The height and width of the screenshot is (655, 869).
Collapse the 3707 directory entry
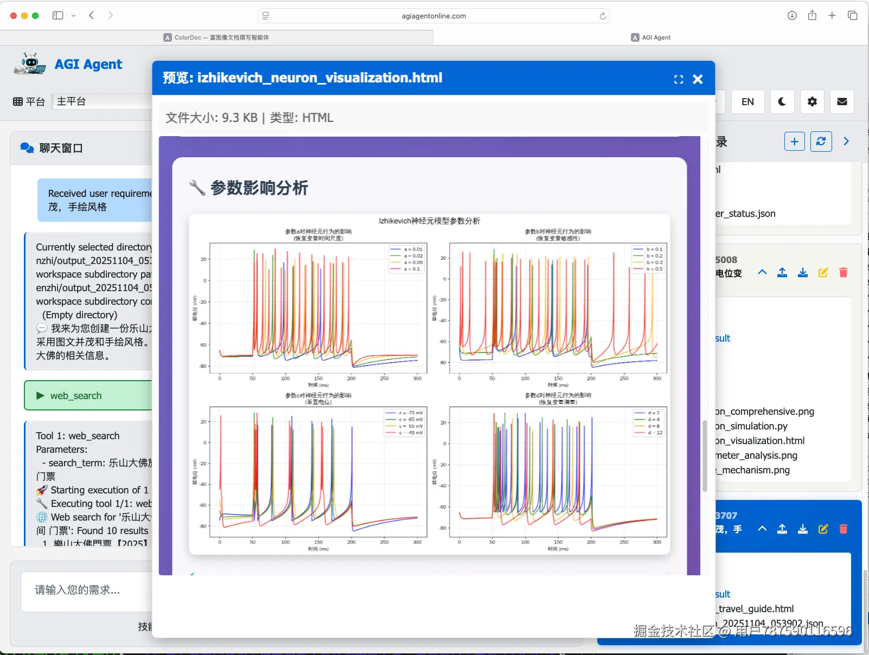(762, 529)
